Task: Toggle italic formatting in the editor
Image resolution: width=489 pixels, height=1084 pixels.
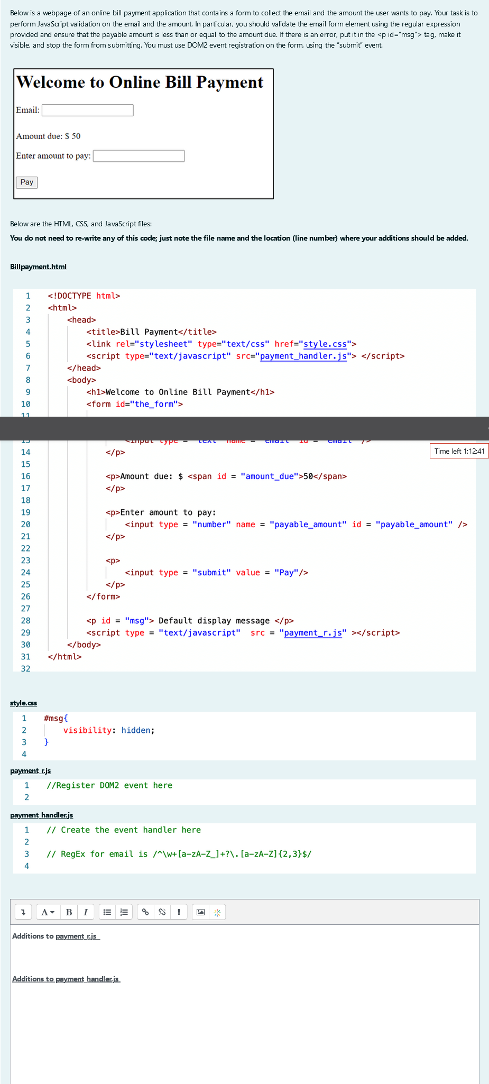Action: pyautogui.click(x=86, y=912)
